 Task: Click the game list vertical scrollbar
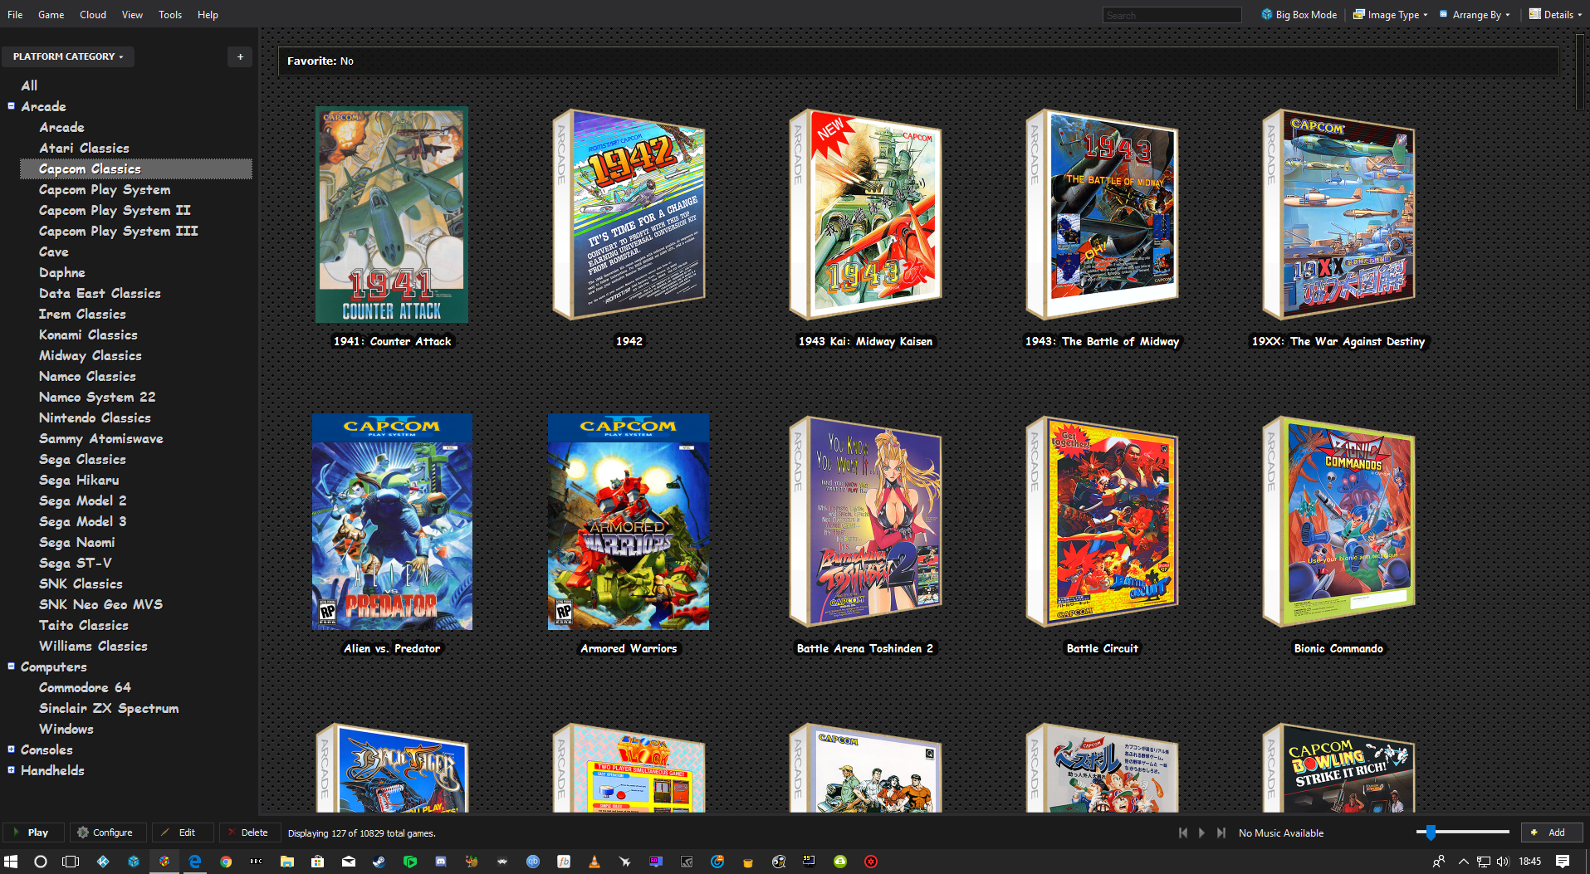[1580, 71]
